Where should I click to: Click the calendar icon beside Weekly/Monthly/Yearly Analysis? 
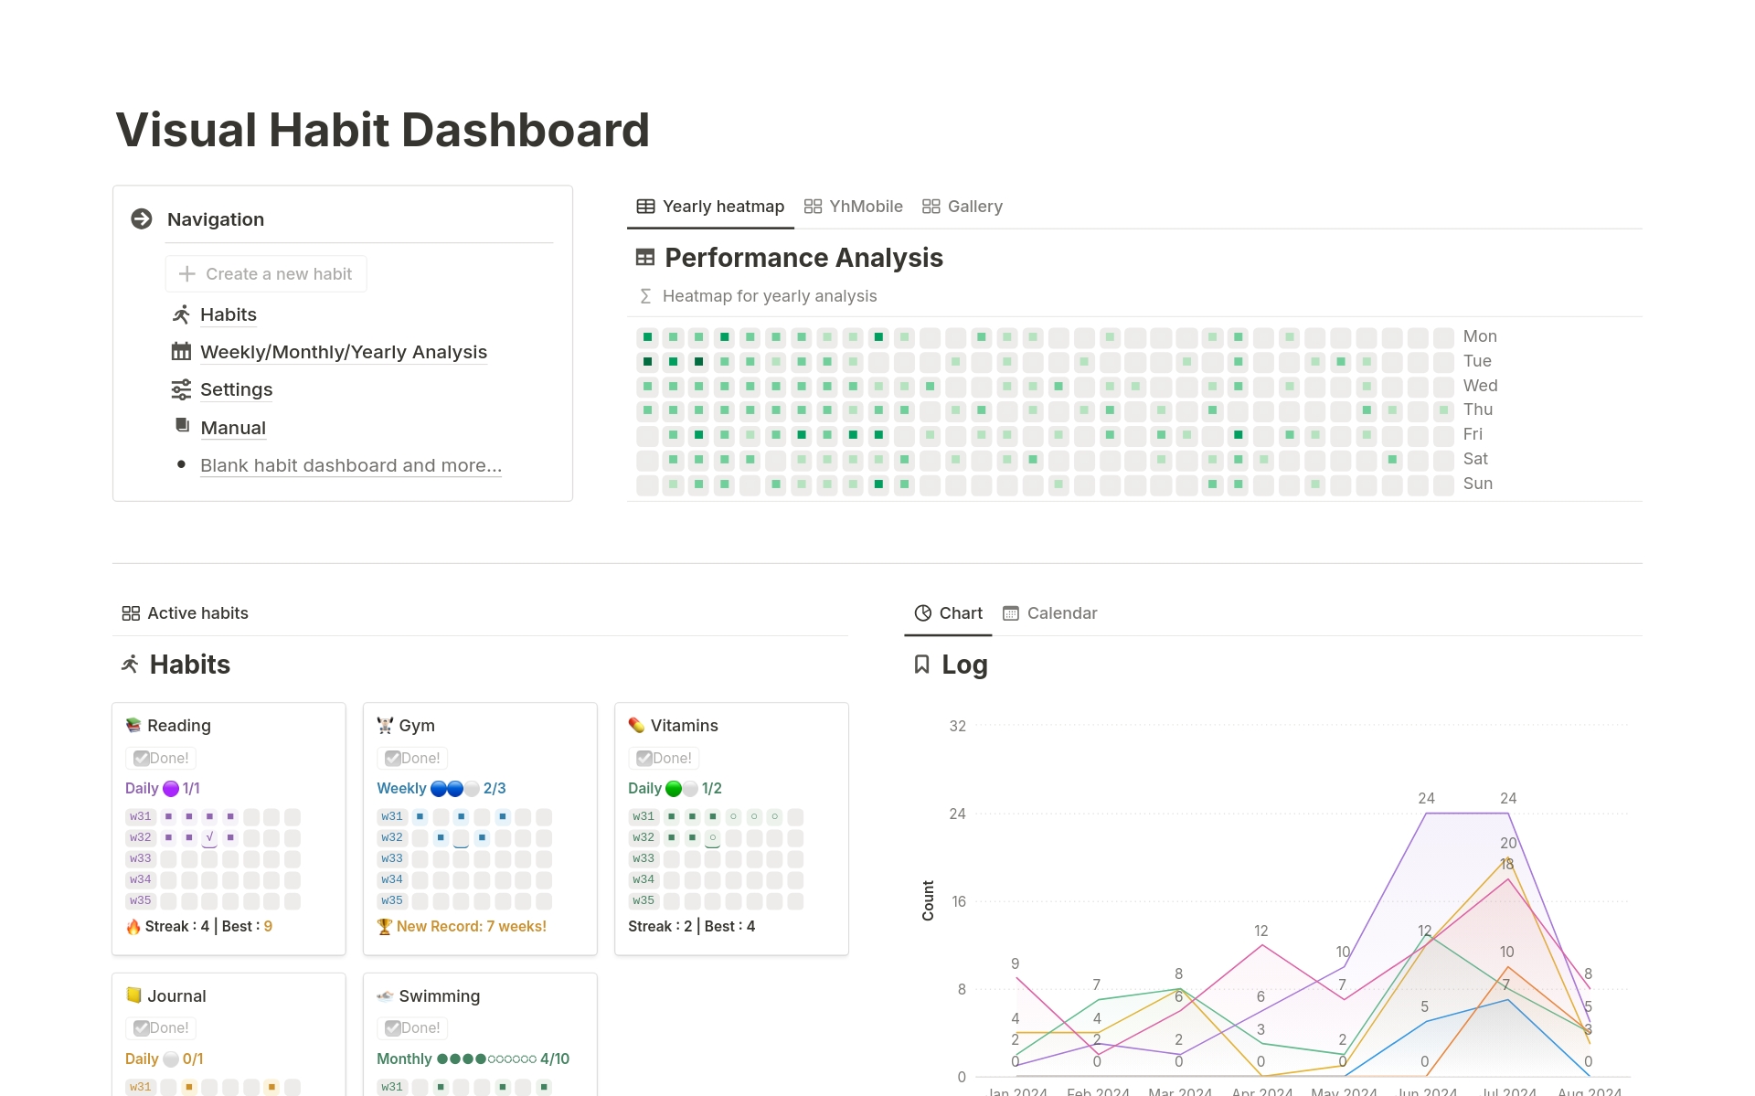[x=181, y=351]
